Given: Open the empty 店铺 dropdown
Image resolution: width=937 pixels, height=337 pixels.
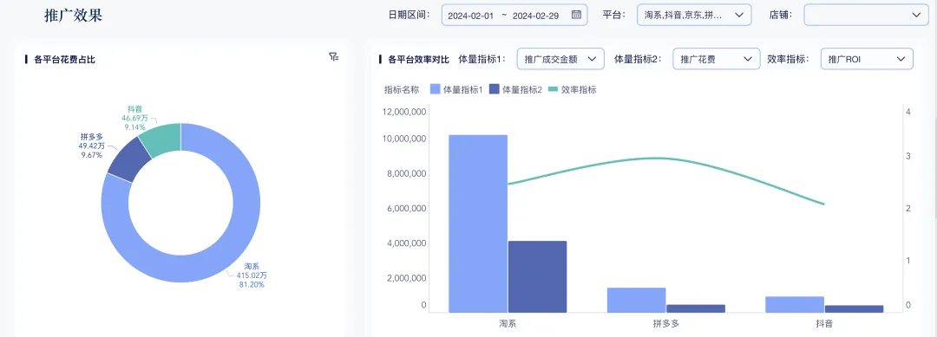Looking at the screenshot, I should pyautogui.click(x=866, y=15).
